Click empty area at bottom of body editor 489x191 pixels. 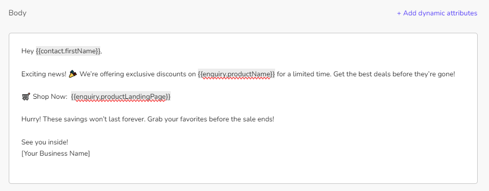click(x=243, y=170)
